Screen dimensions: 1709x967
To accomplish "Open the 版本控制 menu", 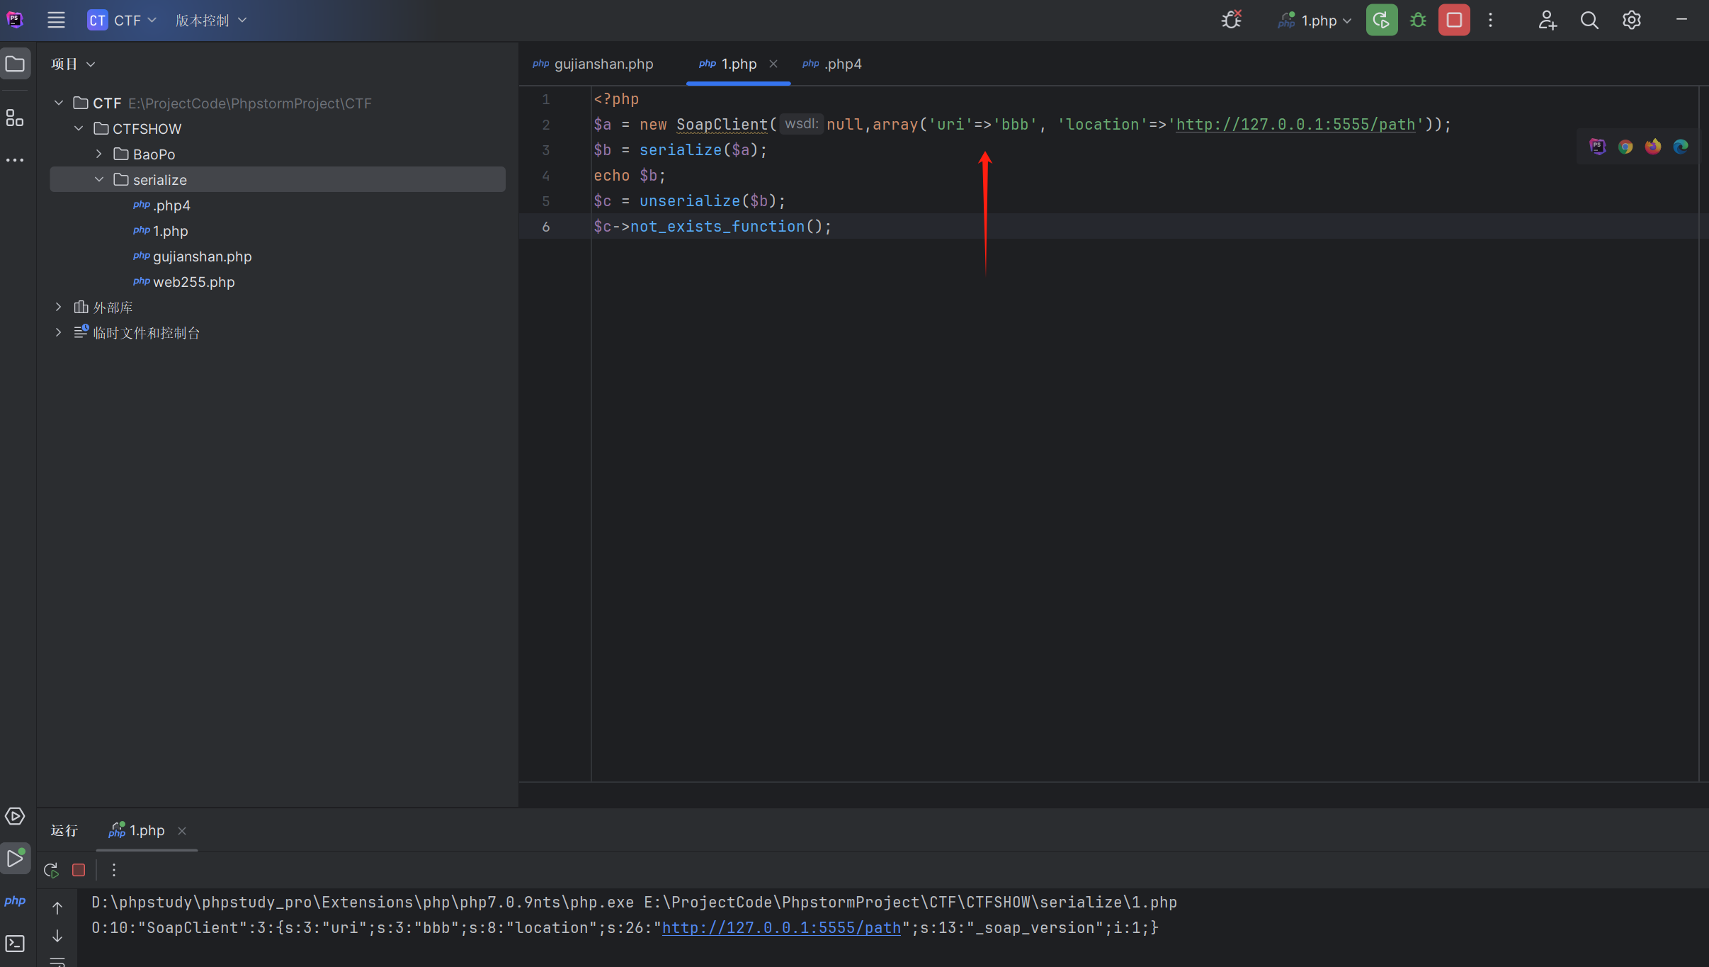I will [x=210, y=21].
